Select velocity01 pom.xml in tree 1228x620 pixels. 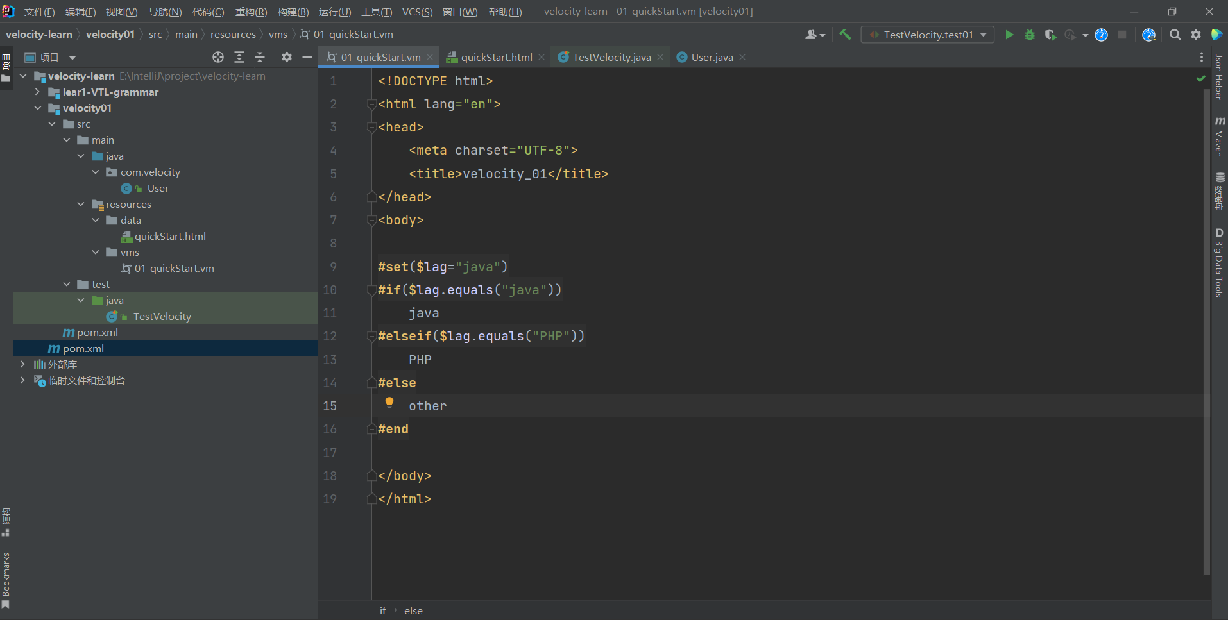(98, 332)
